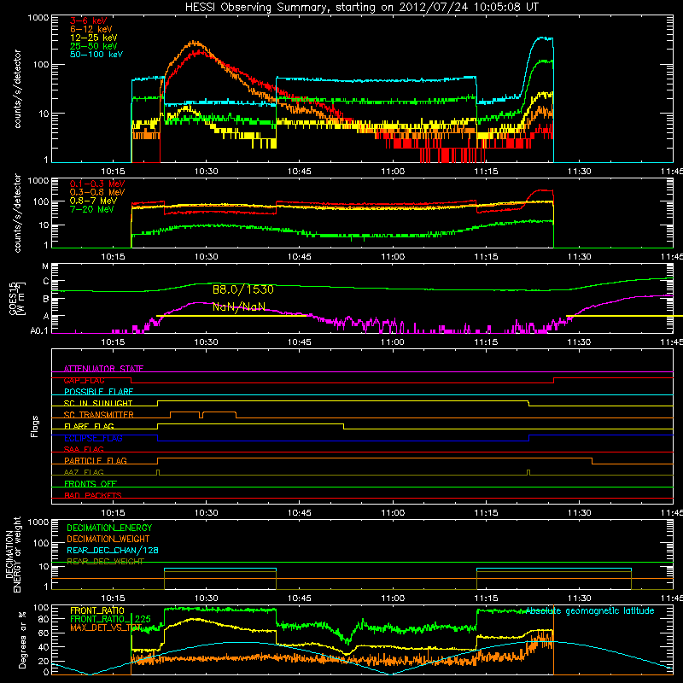The image size is (683, 683).
Task: Select the SAA_FLAG label
Action: 84,449
